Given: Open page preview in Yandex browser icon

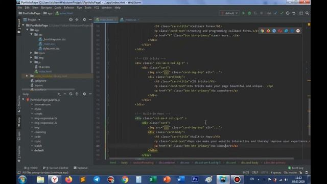Looking at the screenshot, I should tap(298, 31).
